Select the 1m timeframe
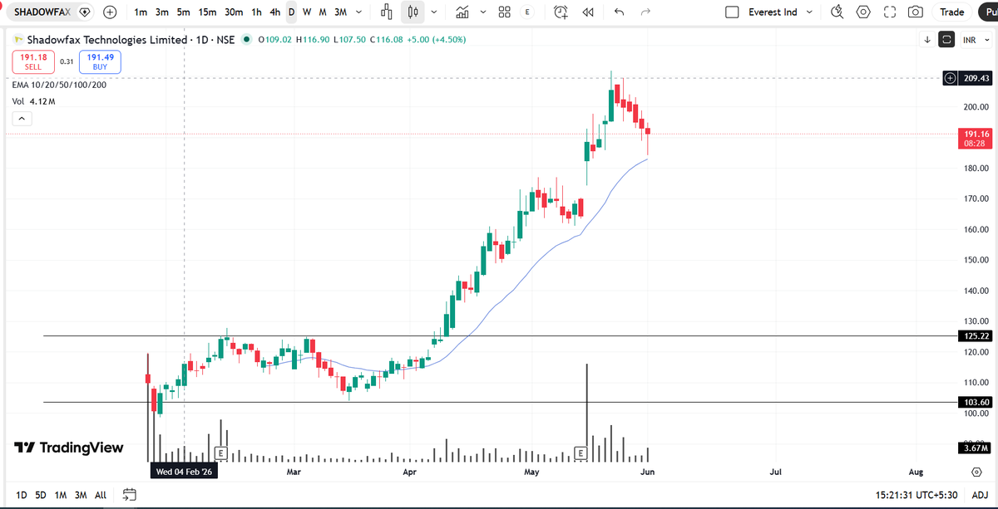The image size is (998, 509). (x=141, y=12)
